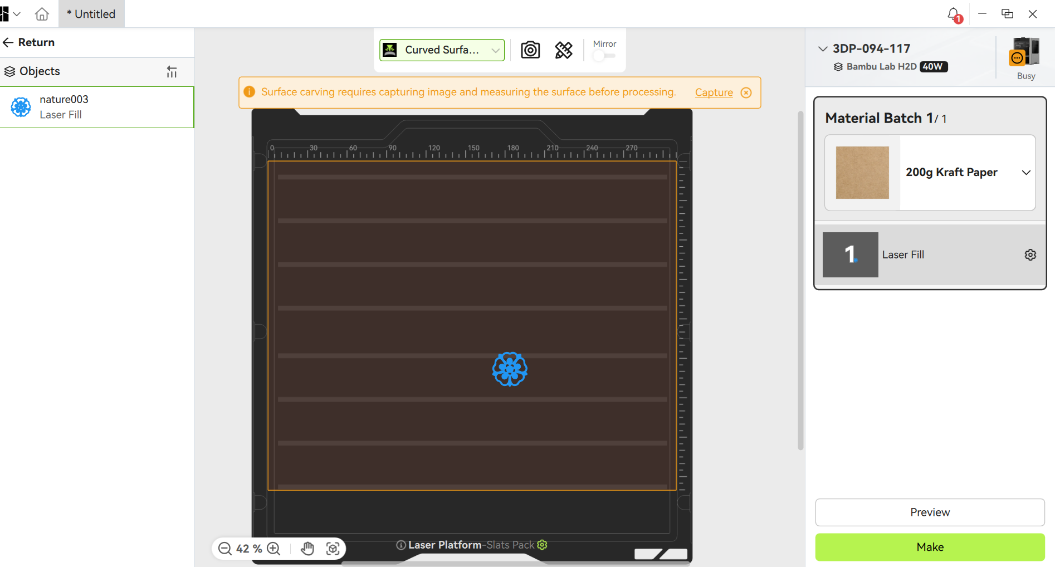
Task: Toggle the Mirror switch
Action: click(x=604, y=56)
